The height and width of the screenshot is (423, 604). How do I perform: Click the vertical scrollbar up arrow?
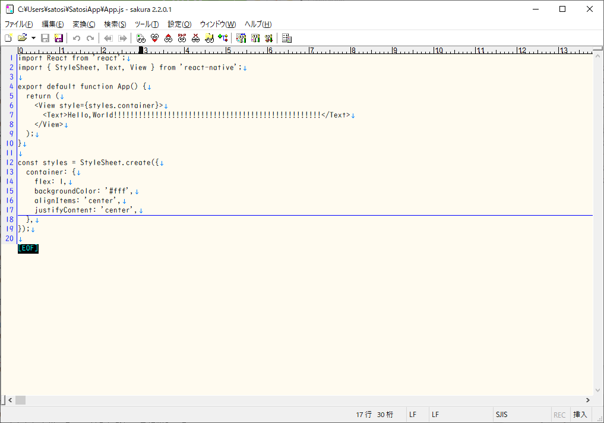tap(598, 56)
